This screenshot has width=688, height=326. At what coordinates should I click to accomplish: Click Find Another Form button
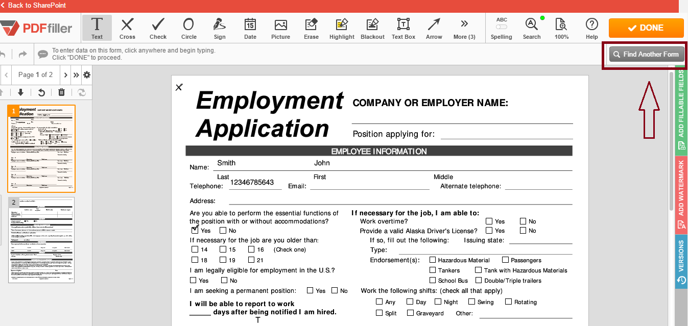646,54
